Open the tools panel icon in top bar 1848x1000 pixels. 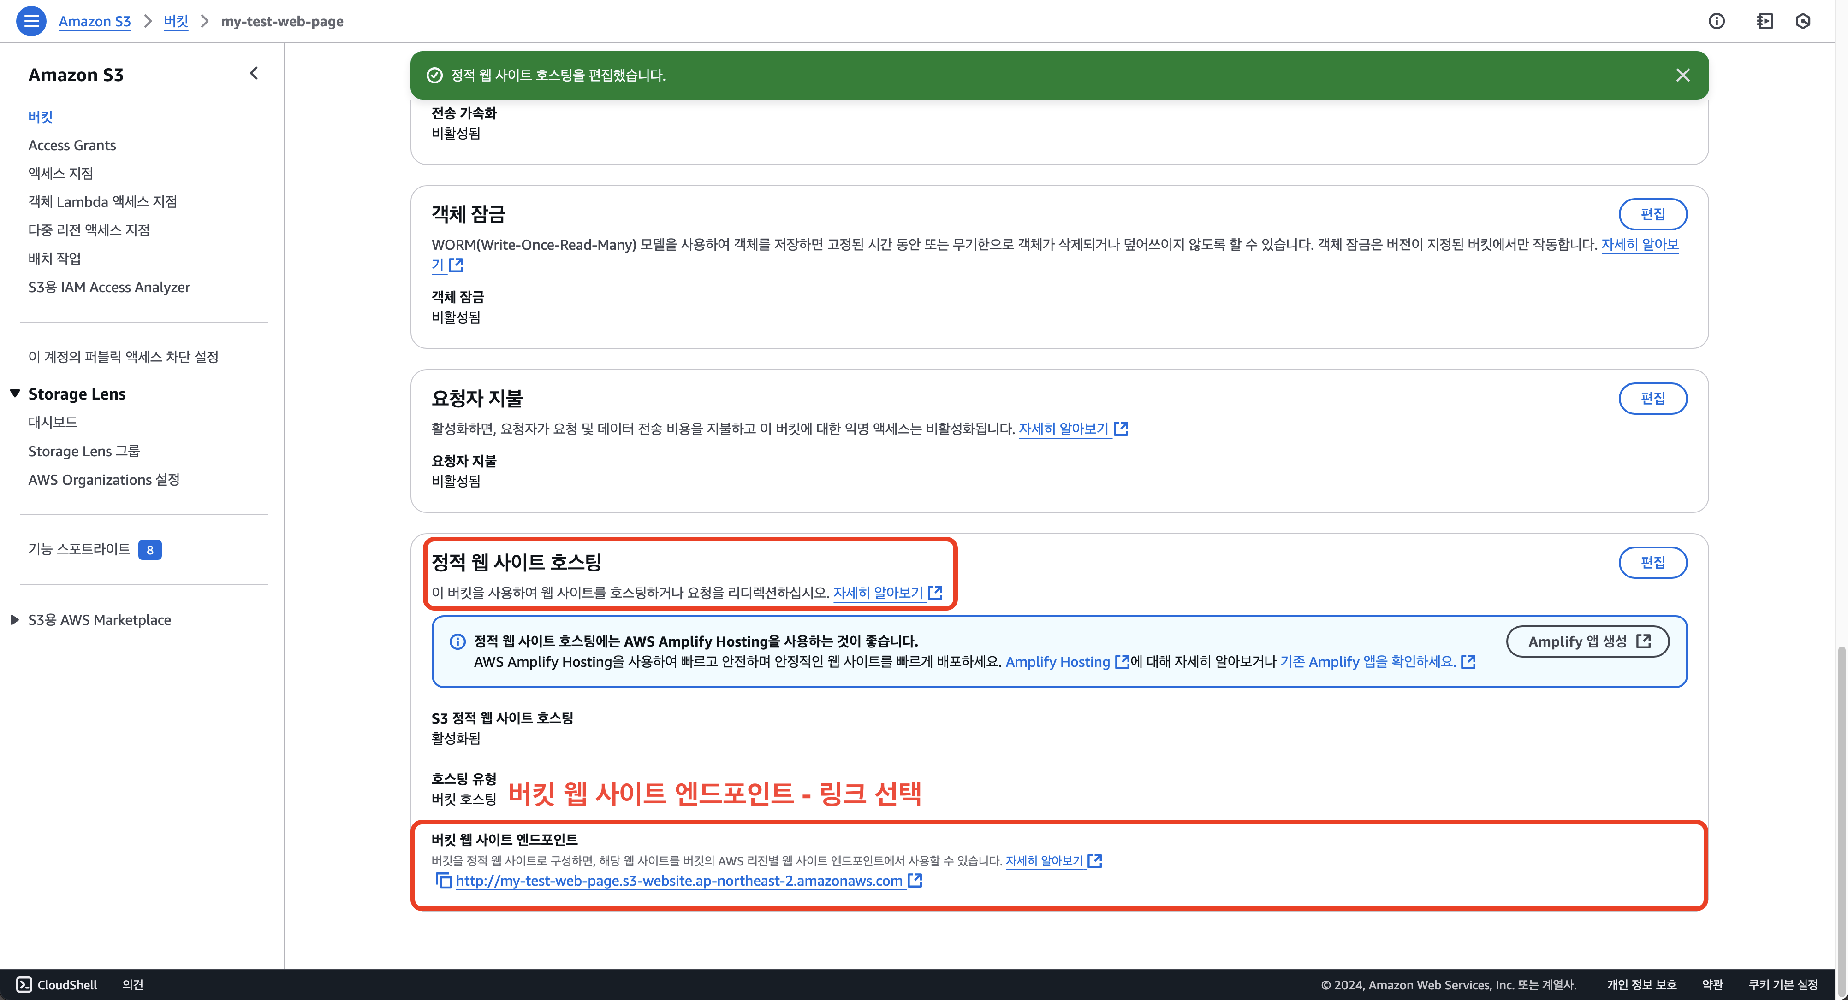(1765, 21)
